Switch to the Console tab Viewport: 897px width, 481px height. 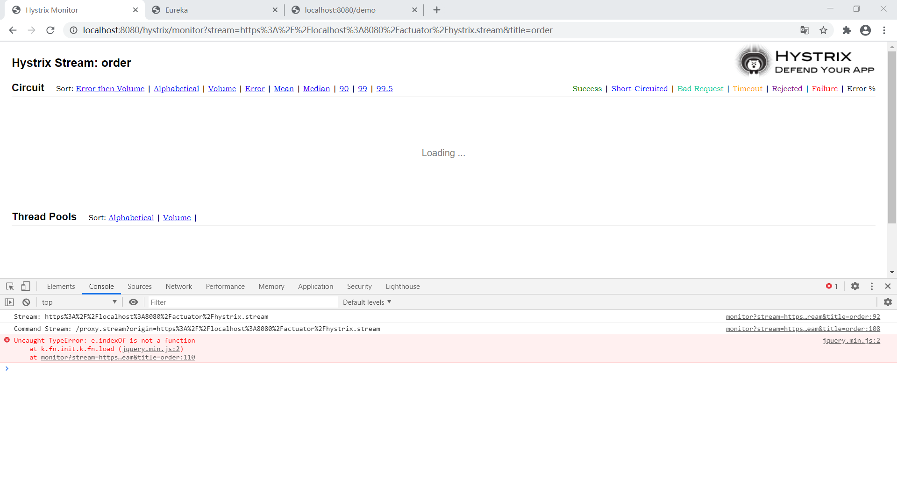[x=101, y=287]
